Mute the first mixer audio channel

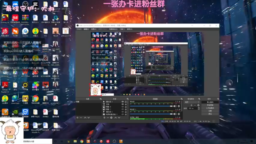click(x=175, y=106)
